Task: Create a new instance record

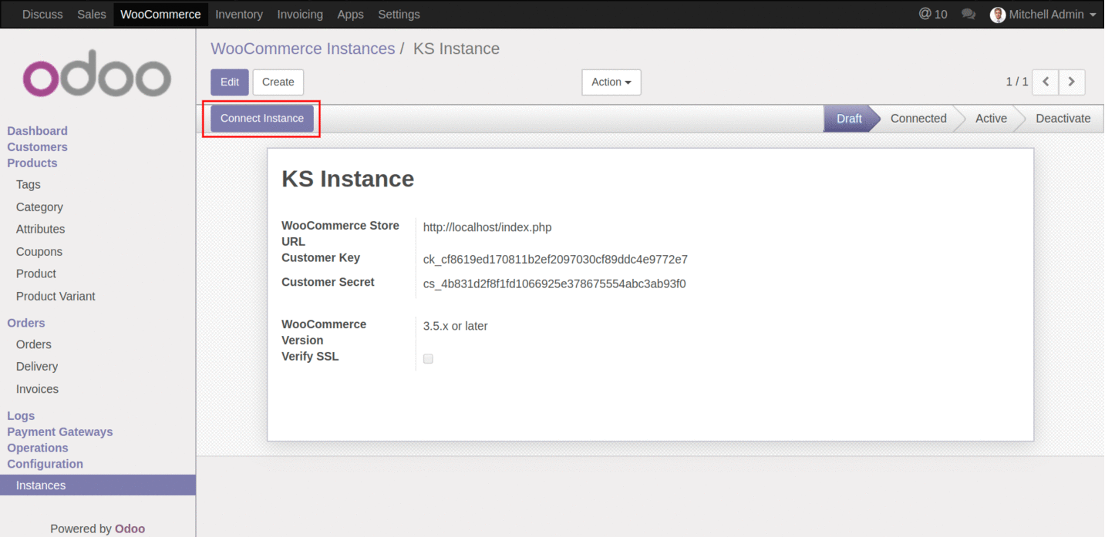Action: point(278,82)
